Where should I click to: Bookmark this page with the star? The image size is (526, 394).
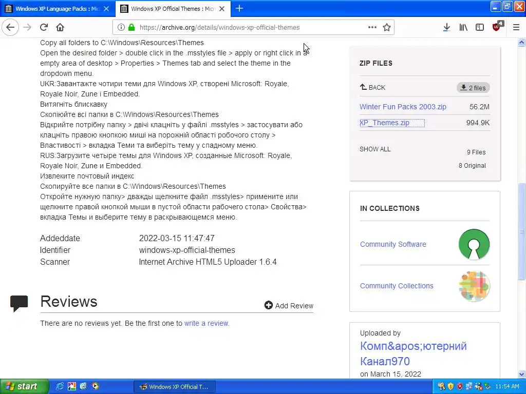pyautogui.click(x=387, y=27)
